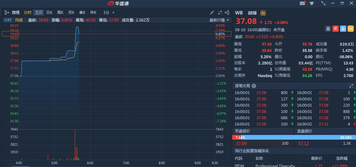Sort by 涨跌幅 column header
This screenshot has width=356, height=167.
(342, 159)
